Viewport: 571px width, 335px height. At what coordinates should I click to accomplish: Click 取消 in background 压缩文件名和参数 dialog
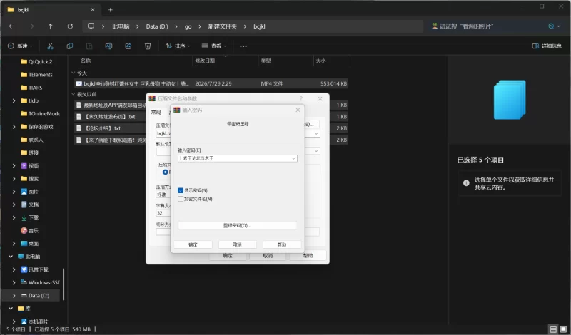[268, 256]
